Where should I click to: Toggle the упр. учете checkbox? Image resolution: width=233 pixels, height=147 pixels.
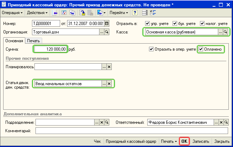point(147,24)
